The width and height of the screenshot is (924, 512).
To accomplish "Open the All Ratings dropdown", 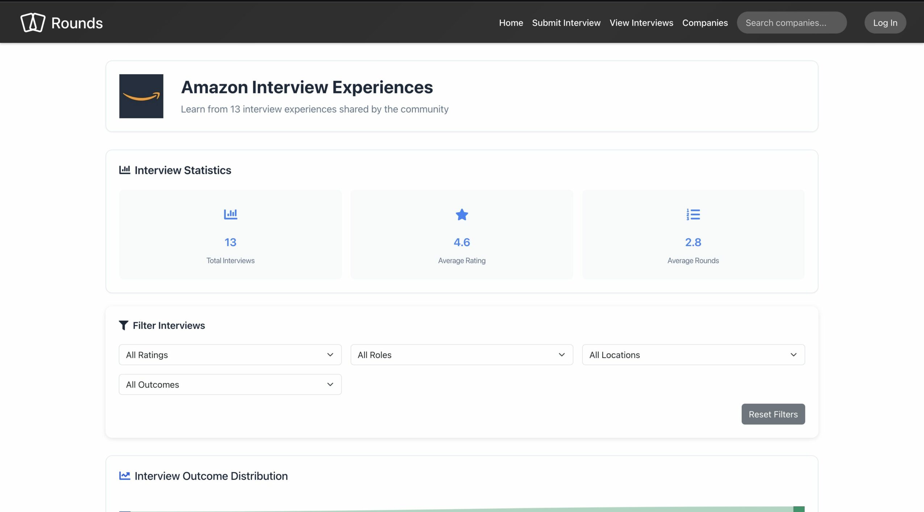I will [x=230, y=355].
